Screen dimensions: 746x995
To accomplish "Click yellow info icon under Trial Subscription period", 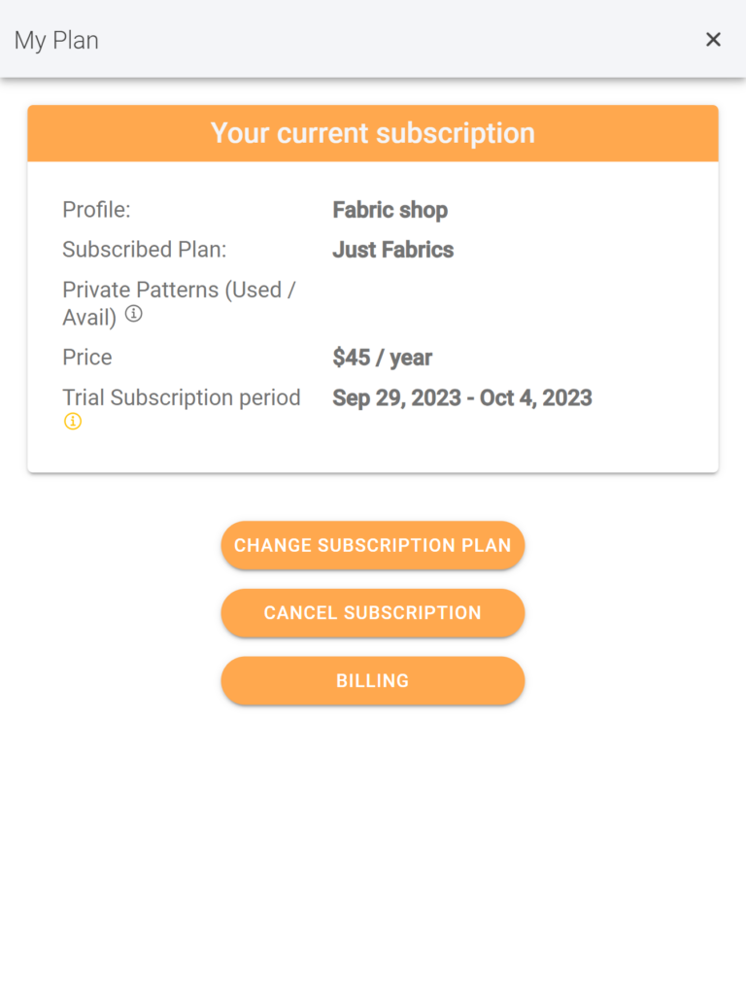I will (x=73, y=422).
